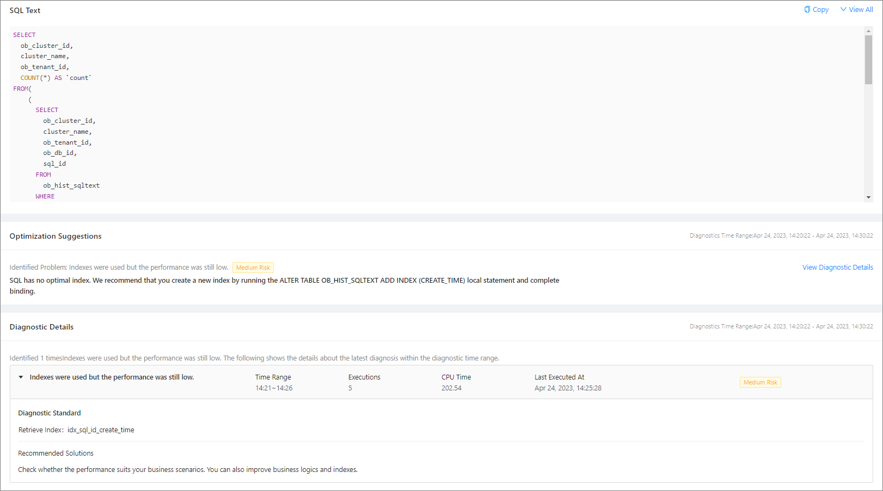This screenshot has width=883, height=491.
Task: Click the View All chevron icon
Action: pos(843,9)
